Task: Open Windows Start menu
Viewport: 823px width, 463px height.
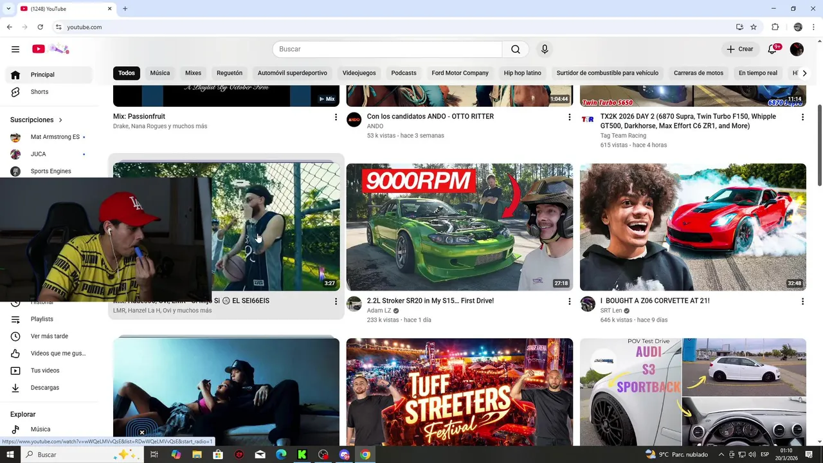Action: point(10,455)
